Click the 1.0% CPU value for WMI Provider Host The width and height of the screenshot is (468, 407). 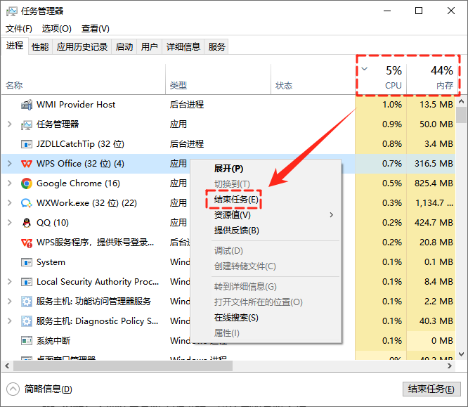392,105
